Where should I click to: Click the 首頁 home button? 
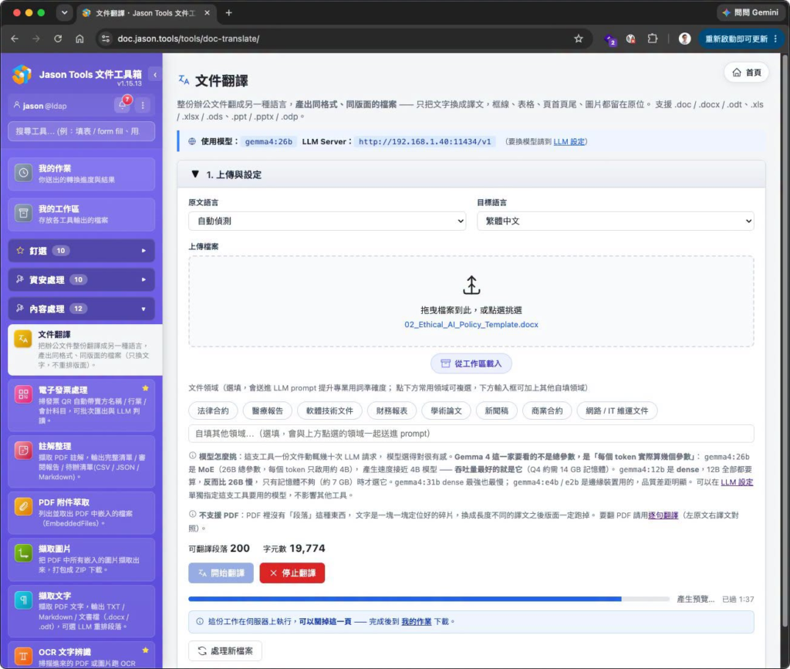click(x=746, y=73)
